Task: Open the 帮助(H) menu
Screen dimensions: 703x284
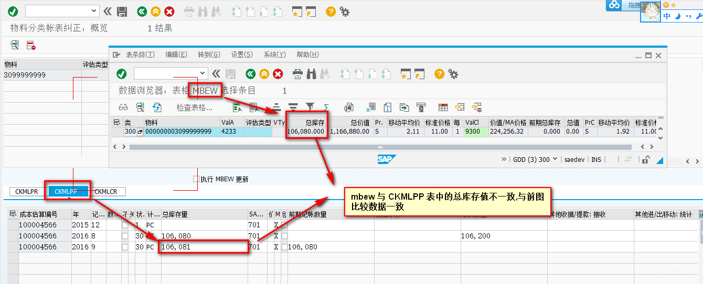Action: click(x=307, y=54)
